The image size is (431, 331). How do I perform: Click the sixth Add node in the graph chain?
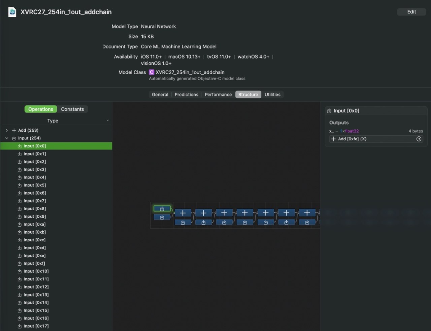tap(286, 213)
